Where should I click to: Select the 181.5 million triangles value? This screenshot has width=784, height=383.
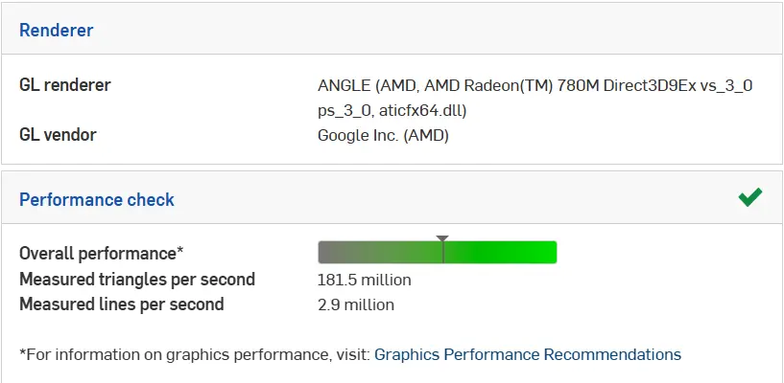tap(364, 280)
